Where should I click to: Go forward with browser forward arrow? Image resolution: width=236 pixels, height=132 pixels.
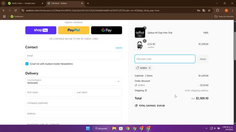(10, 11)
